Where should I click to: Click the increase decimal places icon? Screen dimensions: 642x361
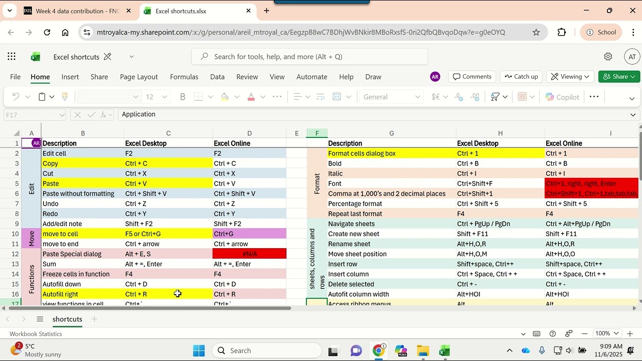458,97
